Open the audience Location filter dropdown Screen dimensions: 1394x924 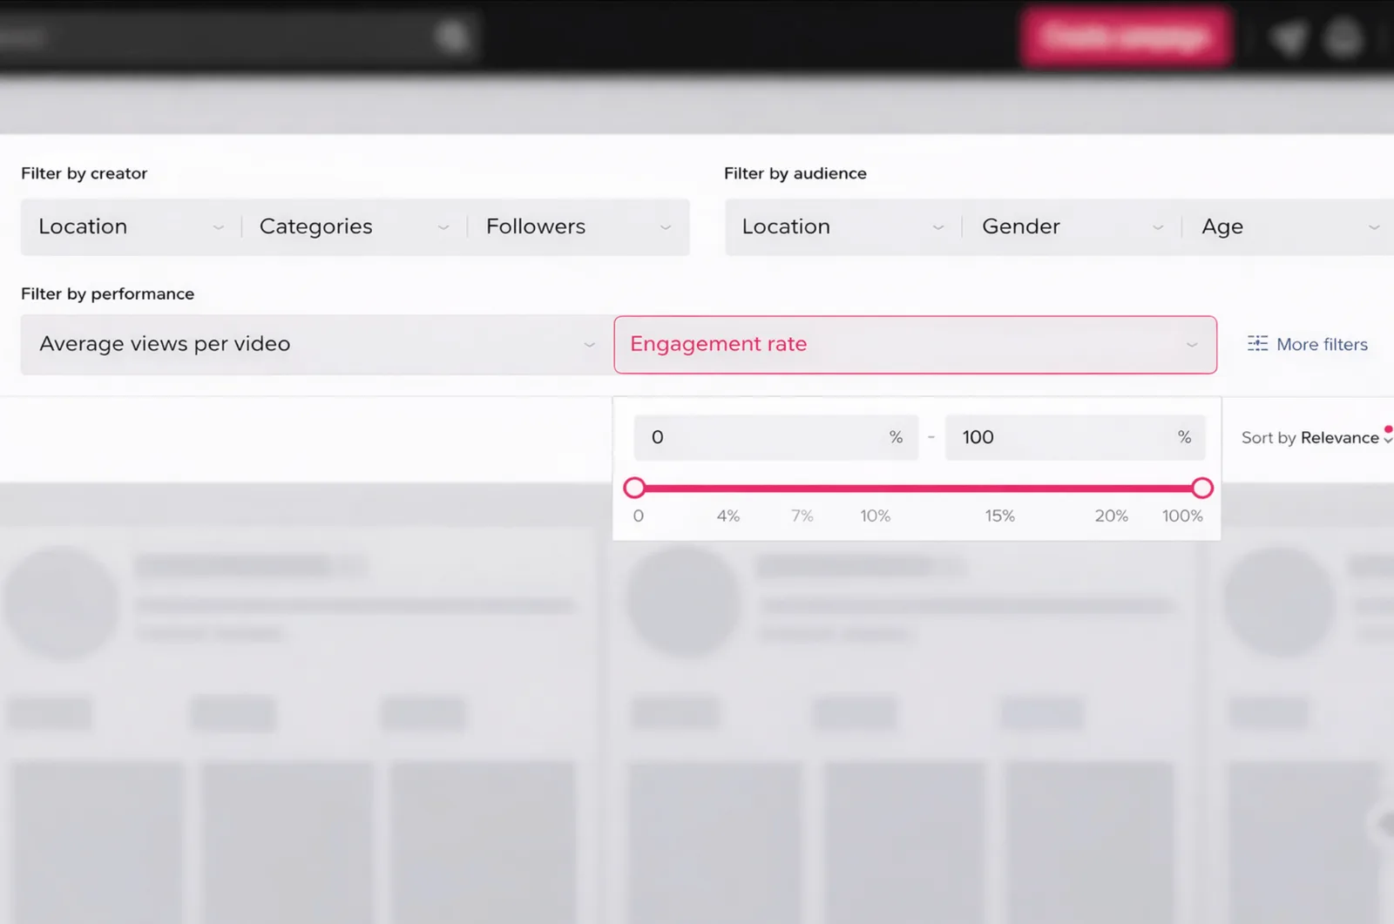pos(842,226)
